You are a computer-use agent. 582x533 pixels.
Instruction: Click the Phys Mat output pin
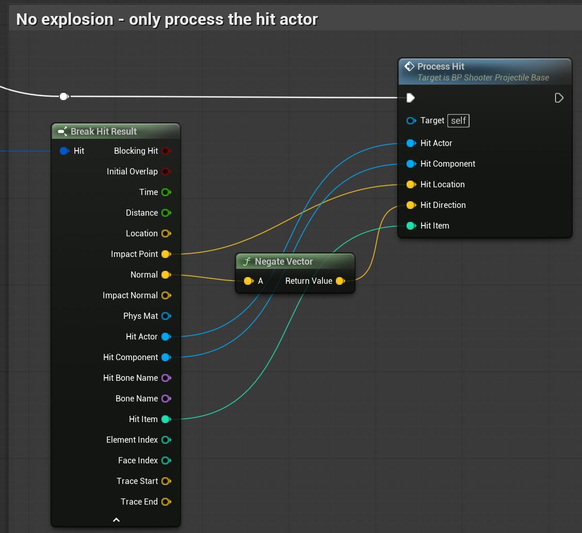tap(166, 316)
